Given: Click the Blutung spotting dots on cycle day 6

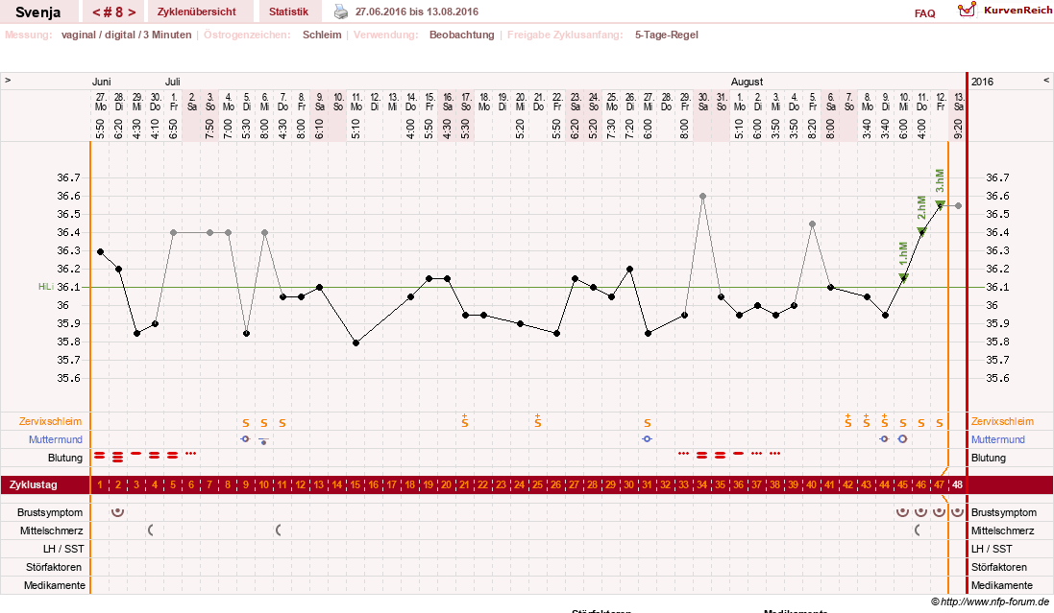Looking at the screenshot, I should 191,454.
